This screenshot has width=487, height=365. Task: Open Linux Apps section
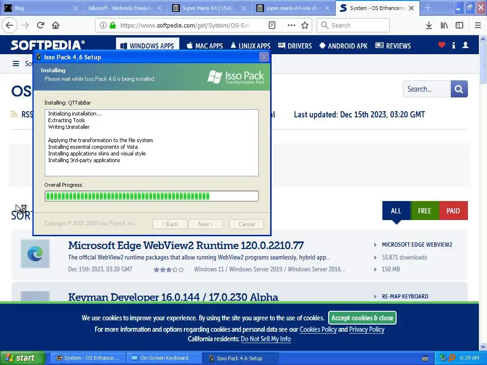[250, 46]
